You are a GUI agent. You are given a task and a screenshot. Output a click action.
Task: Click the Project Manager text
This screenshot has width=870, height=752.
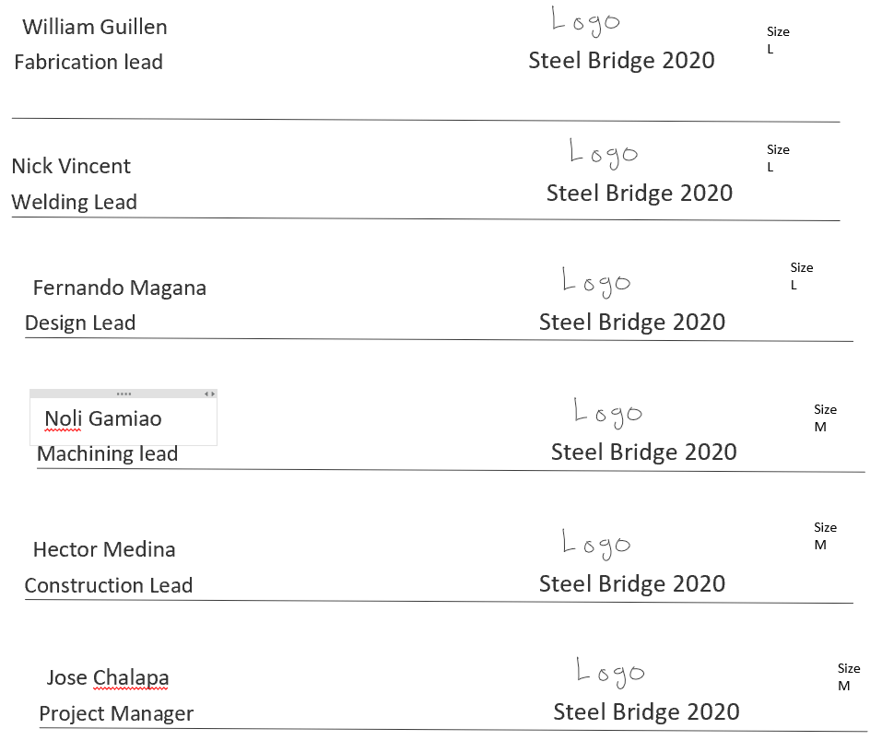116,714
